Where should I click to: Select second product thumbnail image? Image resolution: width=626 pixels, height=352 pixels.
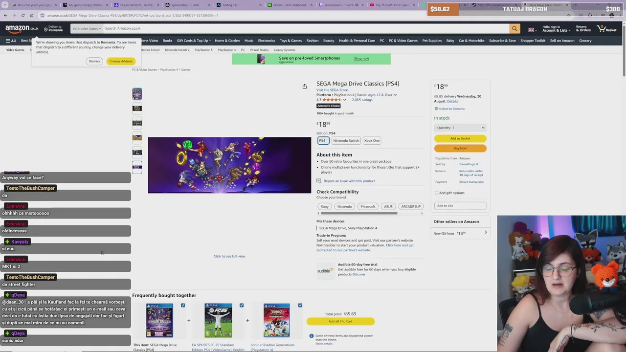click(x=137, y=109)
